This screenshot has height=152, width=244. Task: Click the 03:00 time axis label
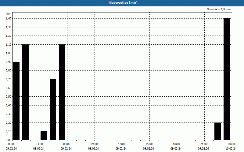pyautogui.click(x=40, y=144)
